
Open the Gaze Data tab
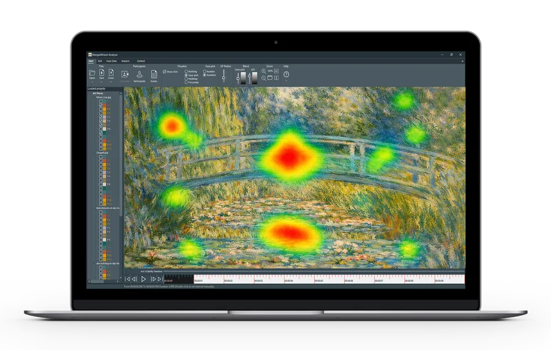[111, 61]
